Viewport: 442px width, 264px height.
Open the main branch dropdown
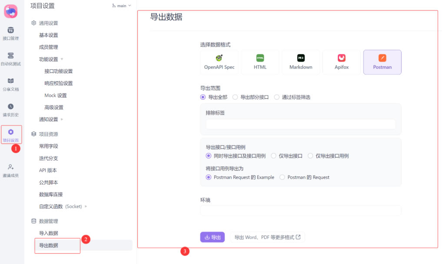tap(122, 6)
